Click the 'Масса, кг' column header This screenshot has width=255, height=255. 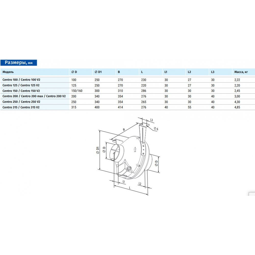pos(241,72)
